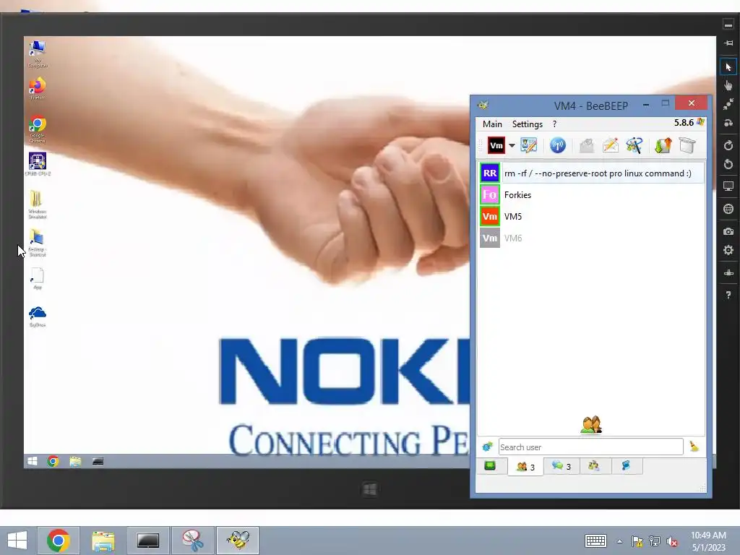The image size is (740, 555).
Task: Select the pinch zoom tool in emulator sidebar
Action: [728, 104]
